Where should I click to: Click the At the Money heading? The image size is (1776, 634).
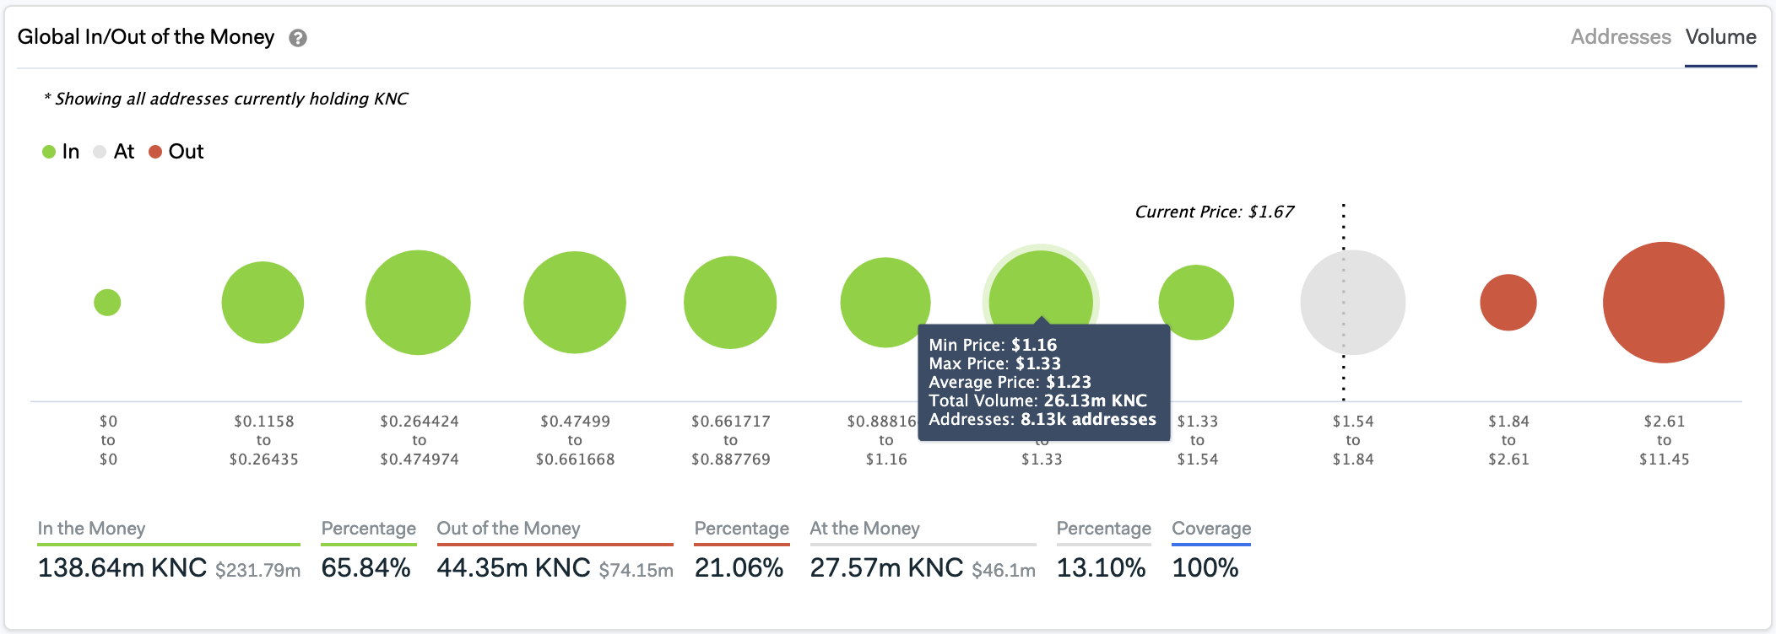(x=864, y=529)
